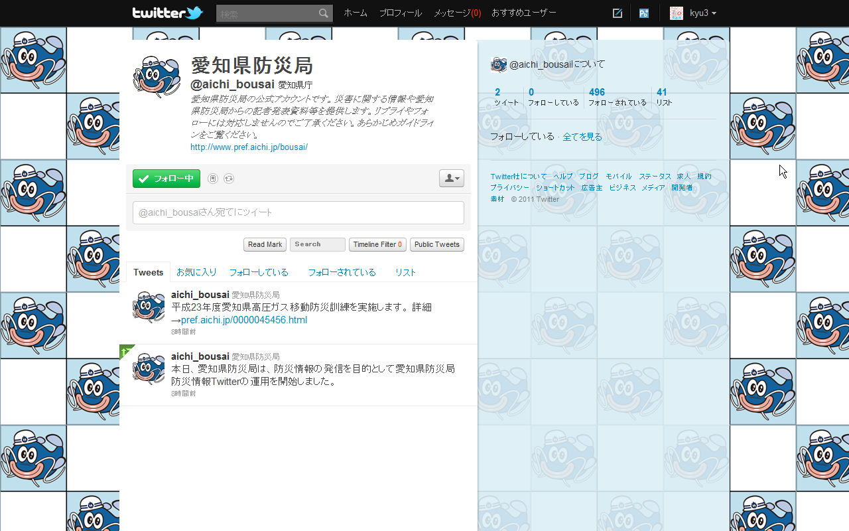Image resolution: width=849 pixels, height=531 pixels.
Task: Select the Tweets tab
Action: (x=148, y=272)
